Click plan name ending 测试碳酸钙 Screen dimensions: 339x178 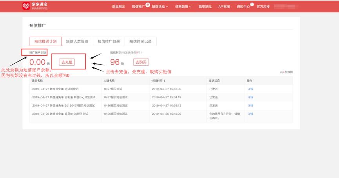pos(55,89)
